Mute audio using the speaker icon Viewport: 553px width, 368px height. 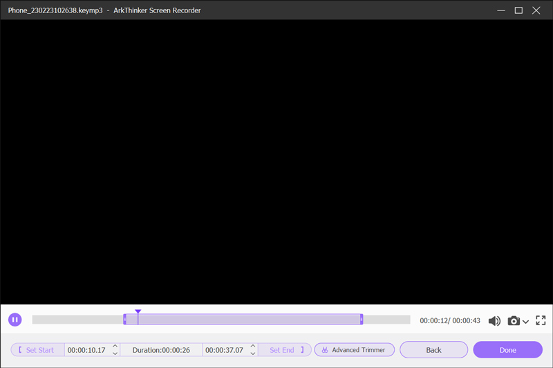494,321
